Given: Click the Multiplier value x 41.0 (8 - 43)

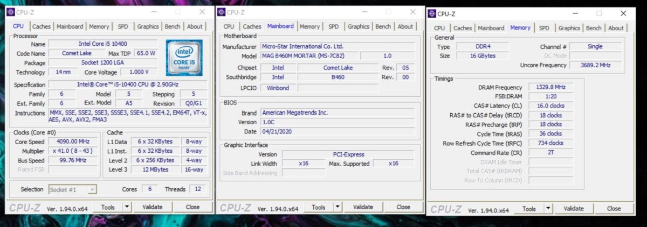Looking at the screenshot, I should point(73,151).
